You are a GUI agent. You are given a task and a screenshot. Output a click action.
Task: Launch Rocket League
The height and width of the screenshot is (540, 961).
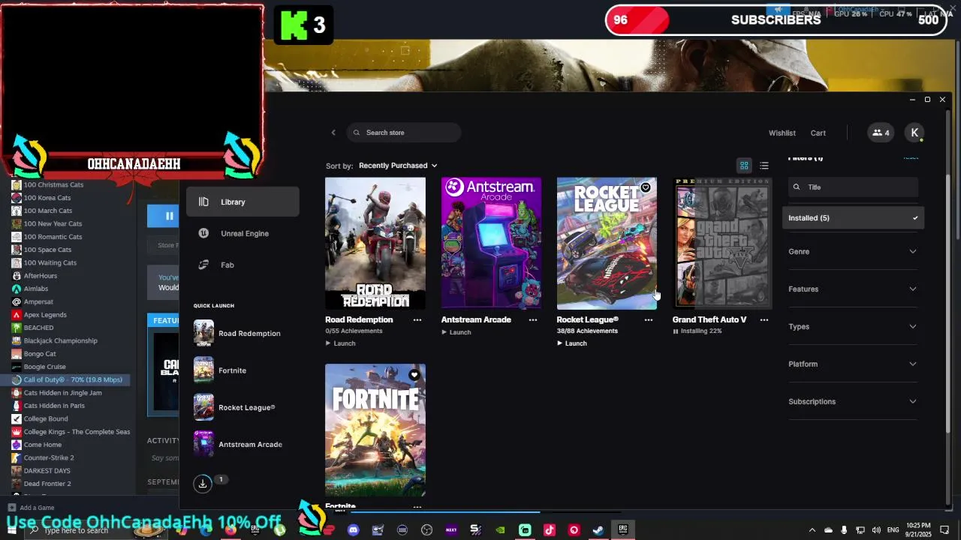click(x=571, y=343)
